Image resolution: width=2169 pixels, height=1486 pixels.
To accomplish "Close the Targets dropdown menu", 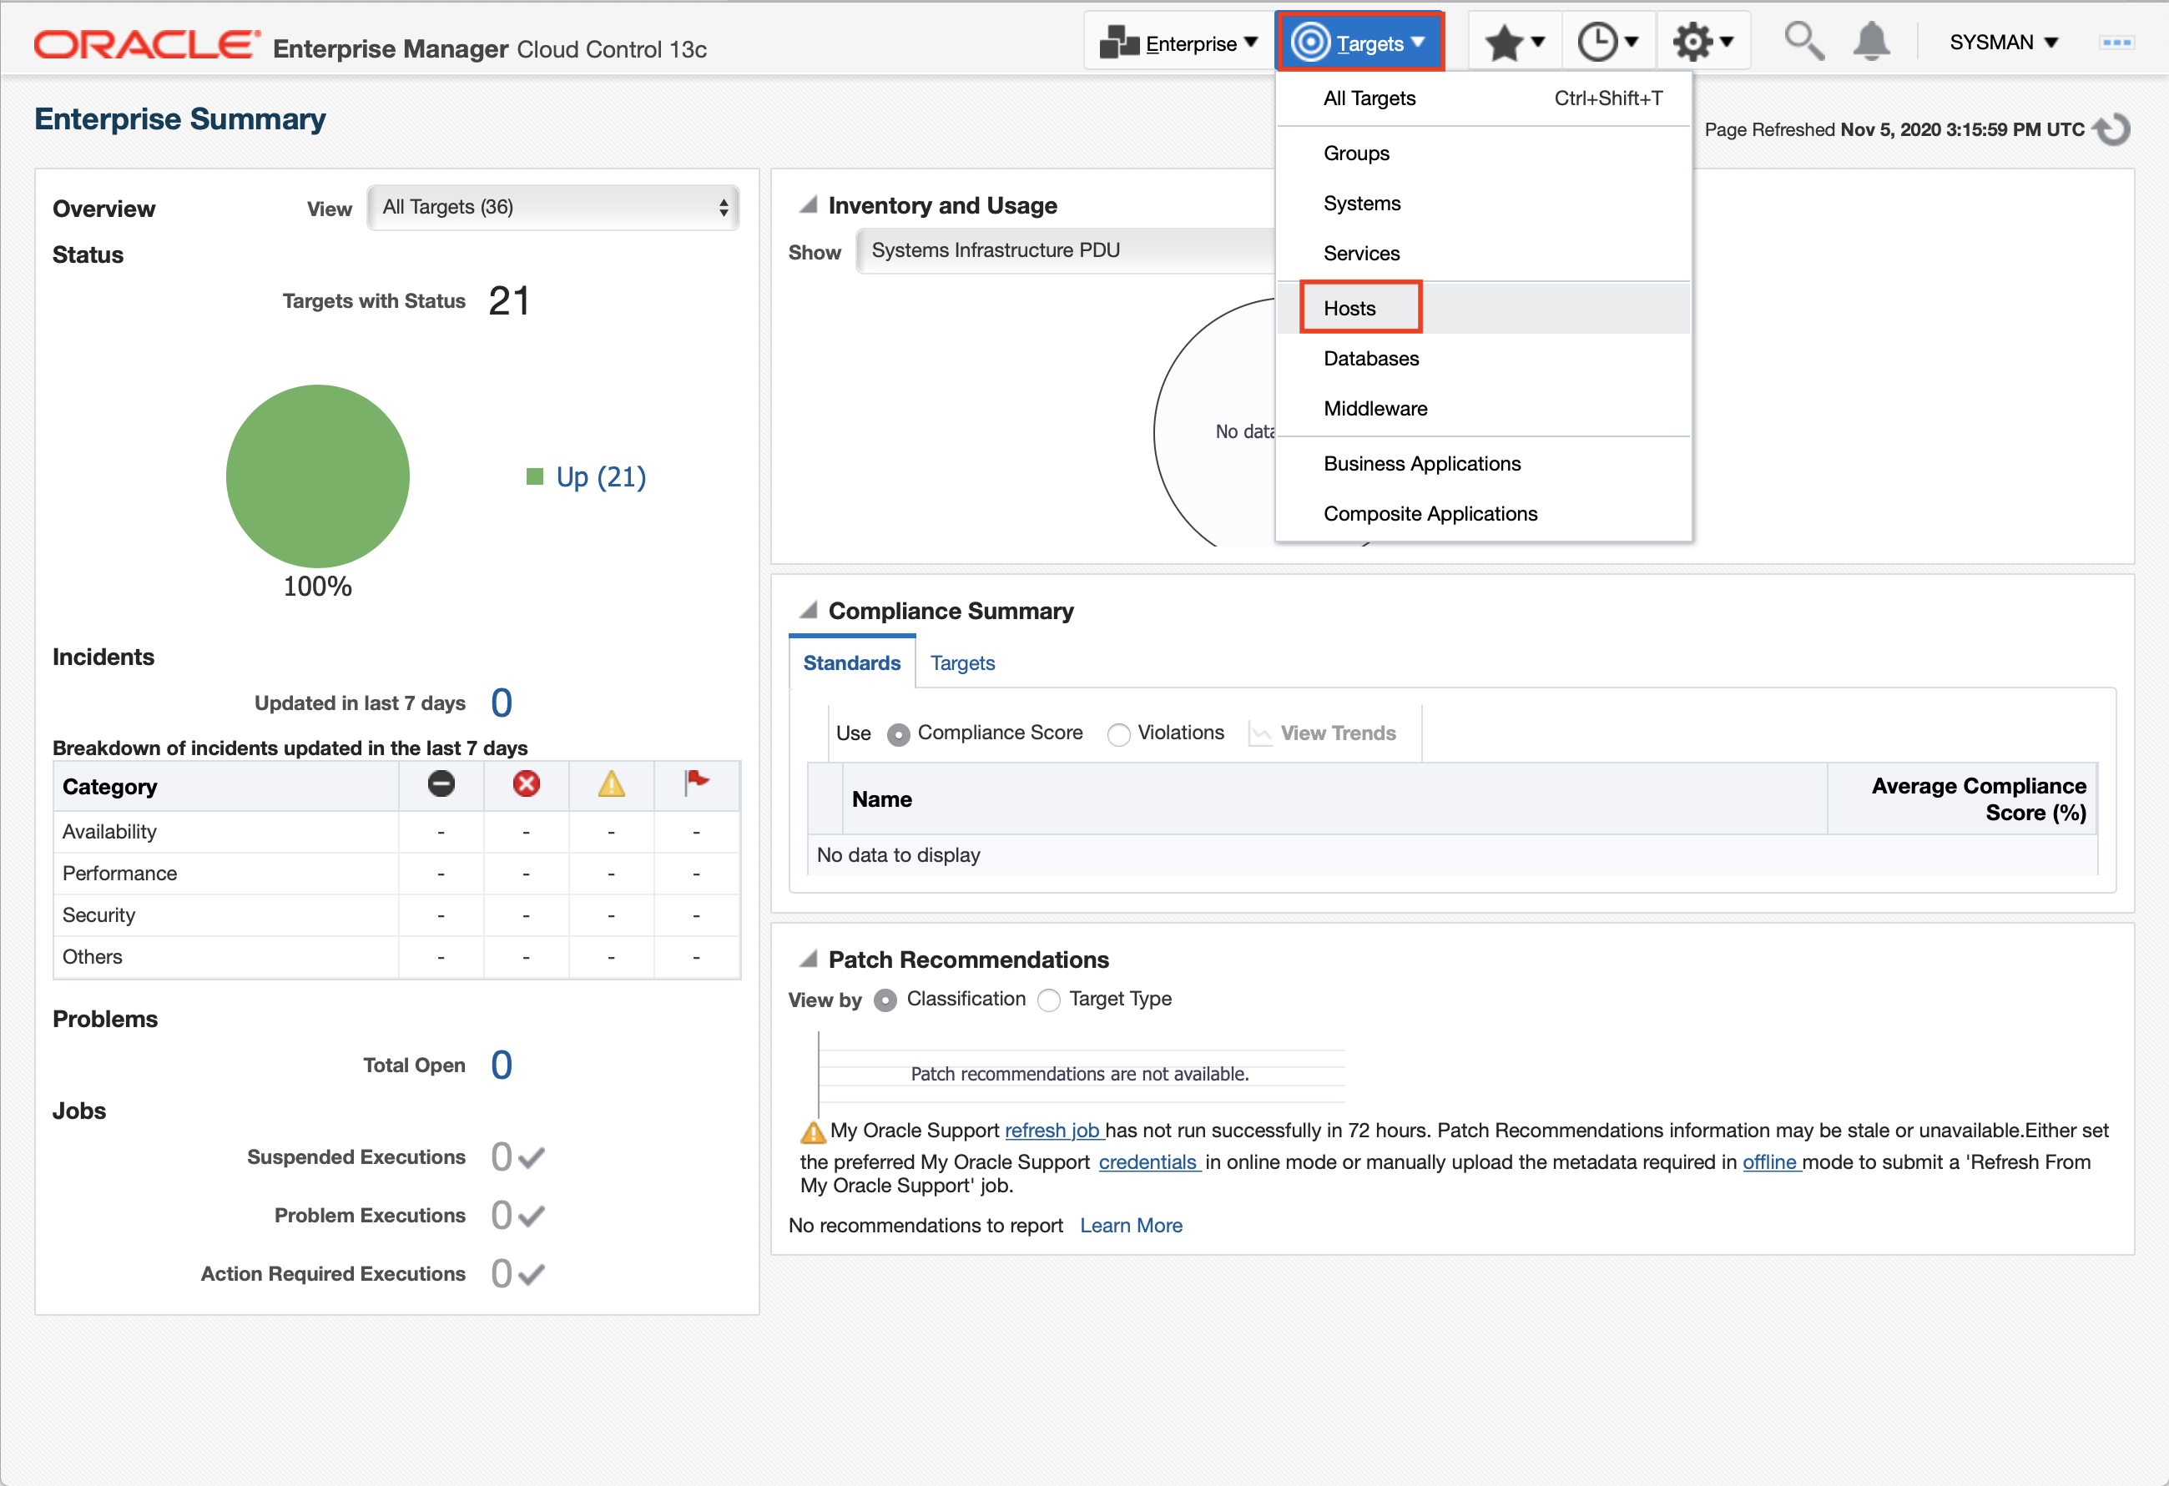I will click(x=1359, y=42).
